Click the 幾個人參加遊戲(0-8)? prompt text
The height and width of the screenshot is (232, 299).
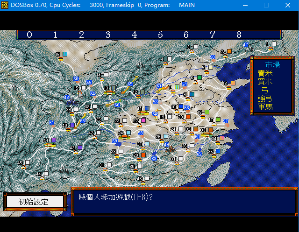[115, 197]
